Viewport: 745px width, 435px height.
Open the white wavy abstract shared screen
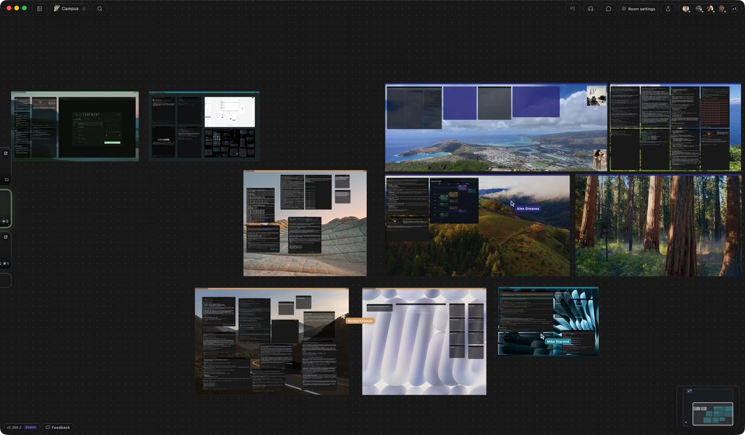[424, 341]
